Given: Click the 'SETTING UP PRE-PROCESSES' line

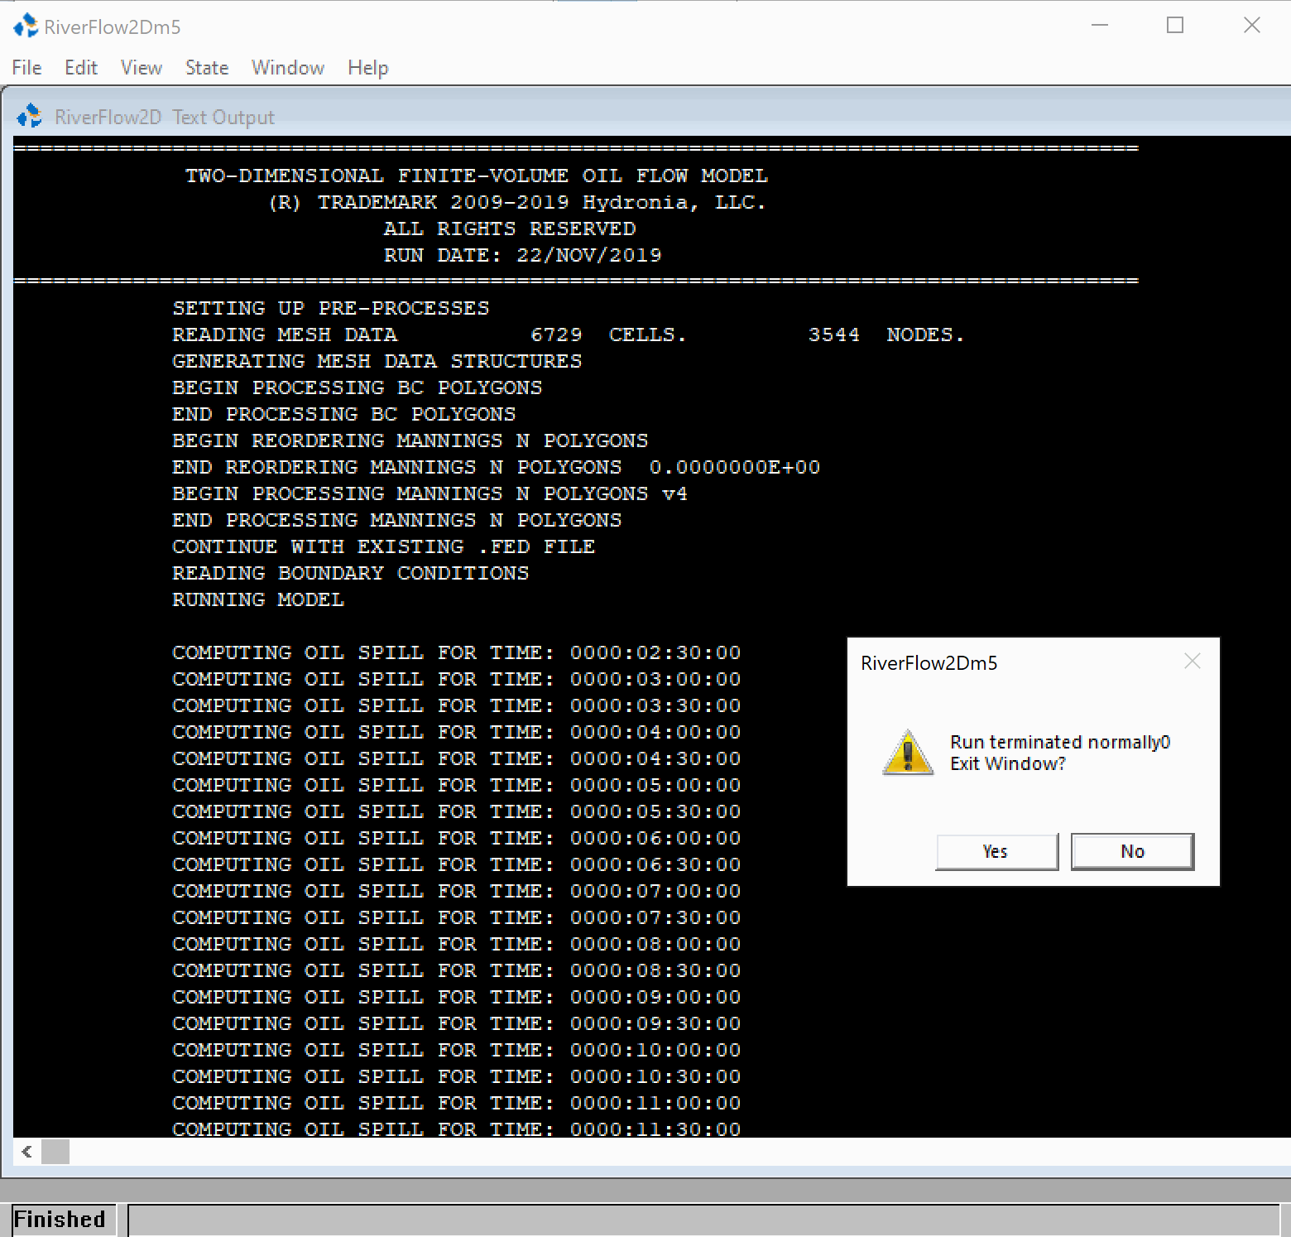Looking at the screenshot, I should pos(331,308).
